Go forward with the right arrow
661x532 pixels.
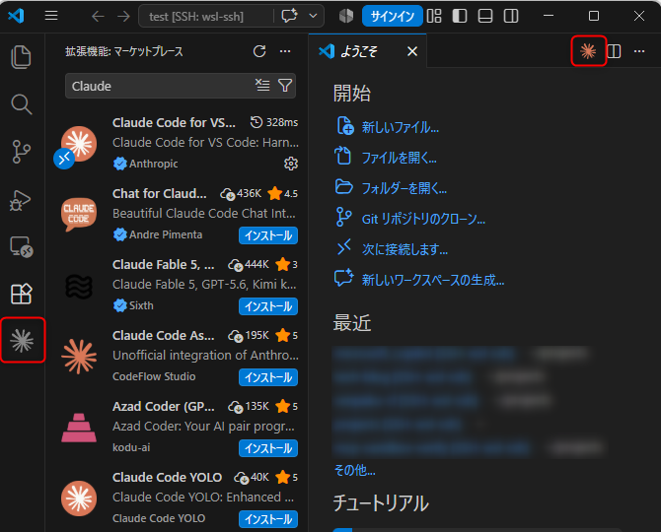point(123,17)
